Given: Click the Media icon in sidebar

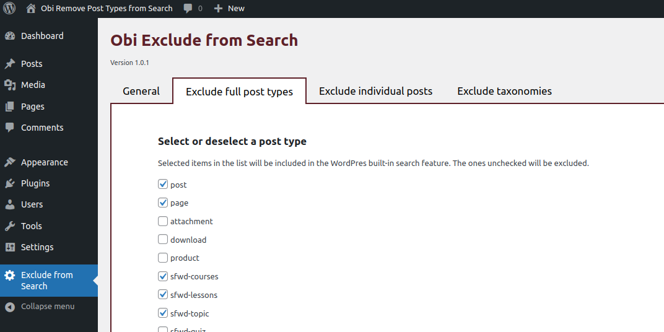Looking at the screenshot, I should [10, 85].
